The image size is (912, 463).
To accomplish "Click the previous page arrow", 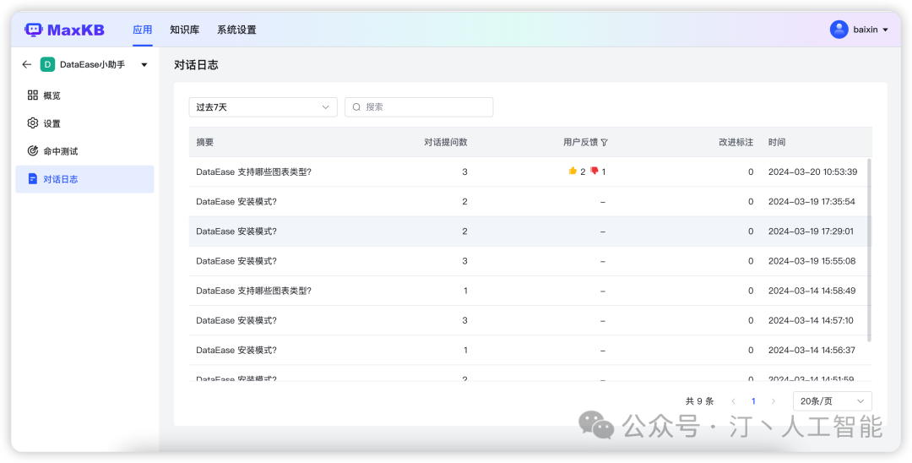I will coord(734,401).
